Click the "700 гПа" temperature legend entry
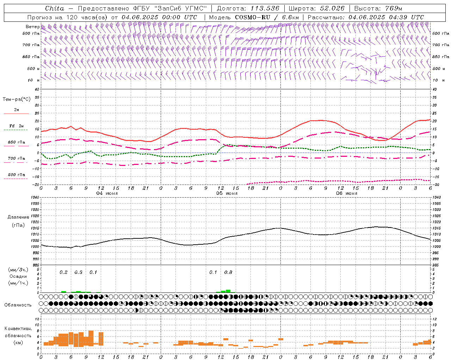451x360 pixels. point(16,159)
